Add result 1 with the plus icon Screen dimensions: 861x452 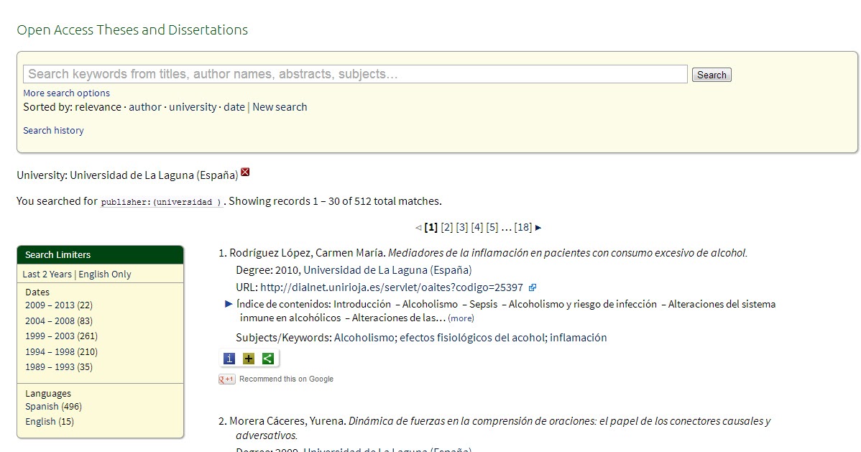[x=249, y=359]
